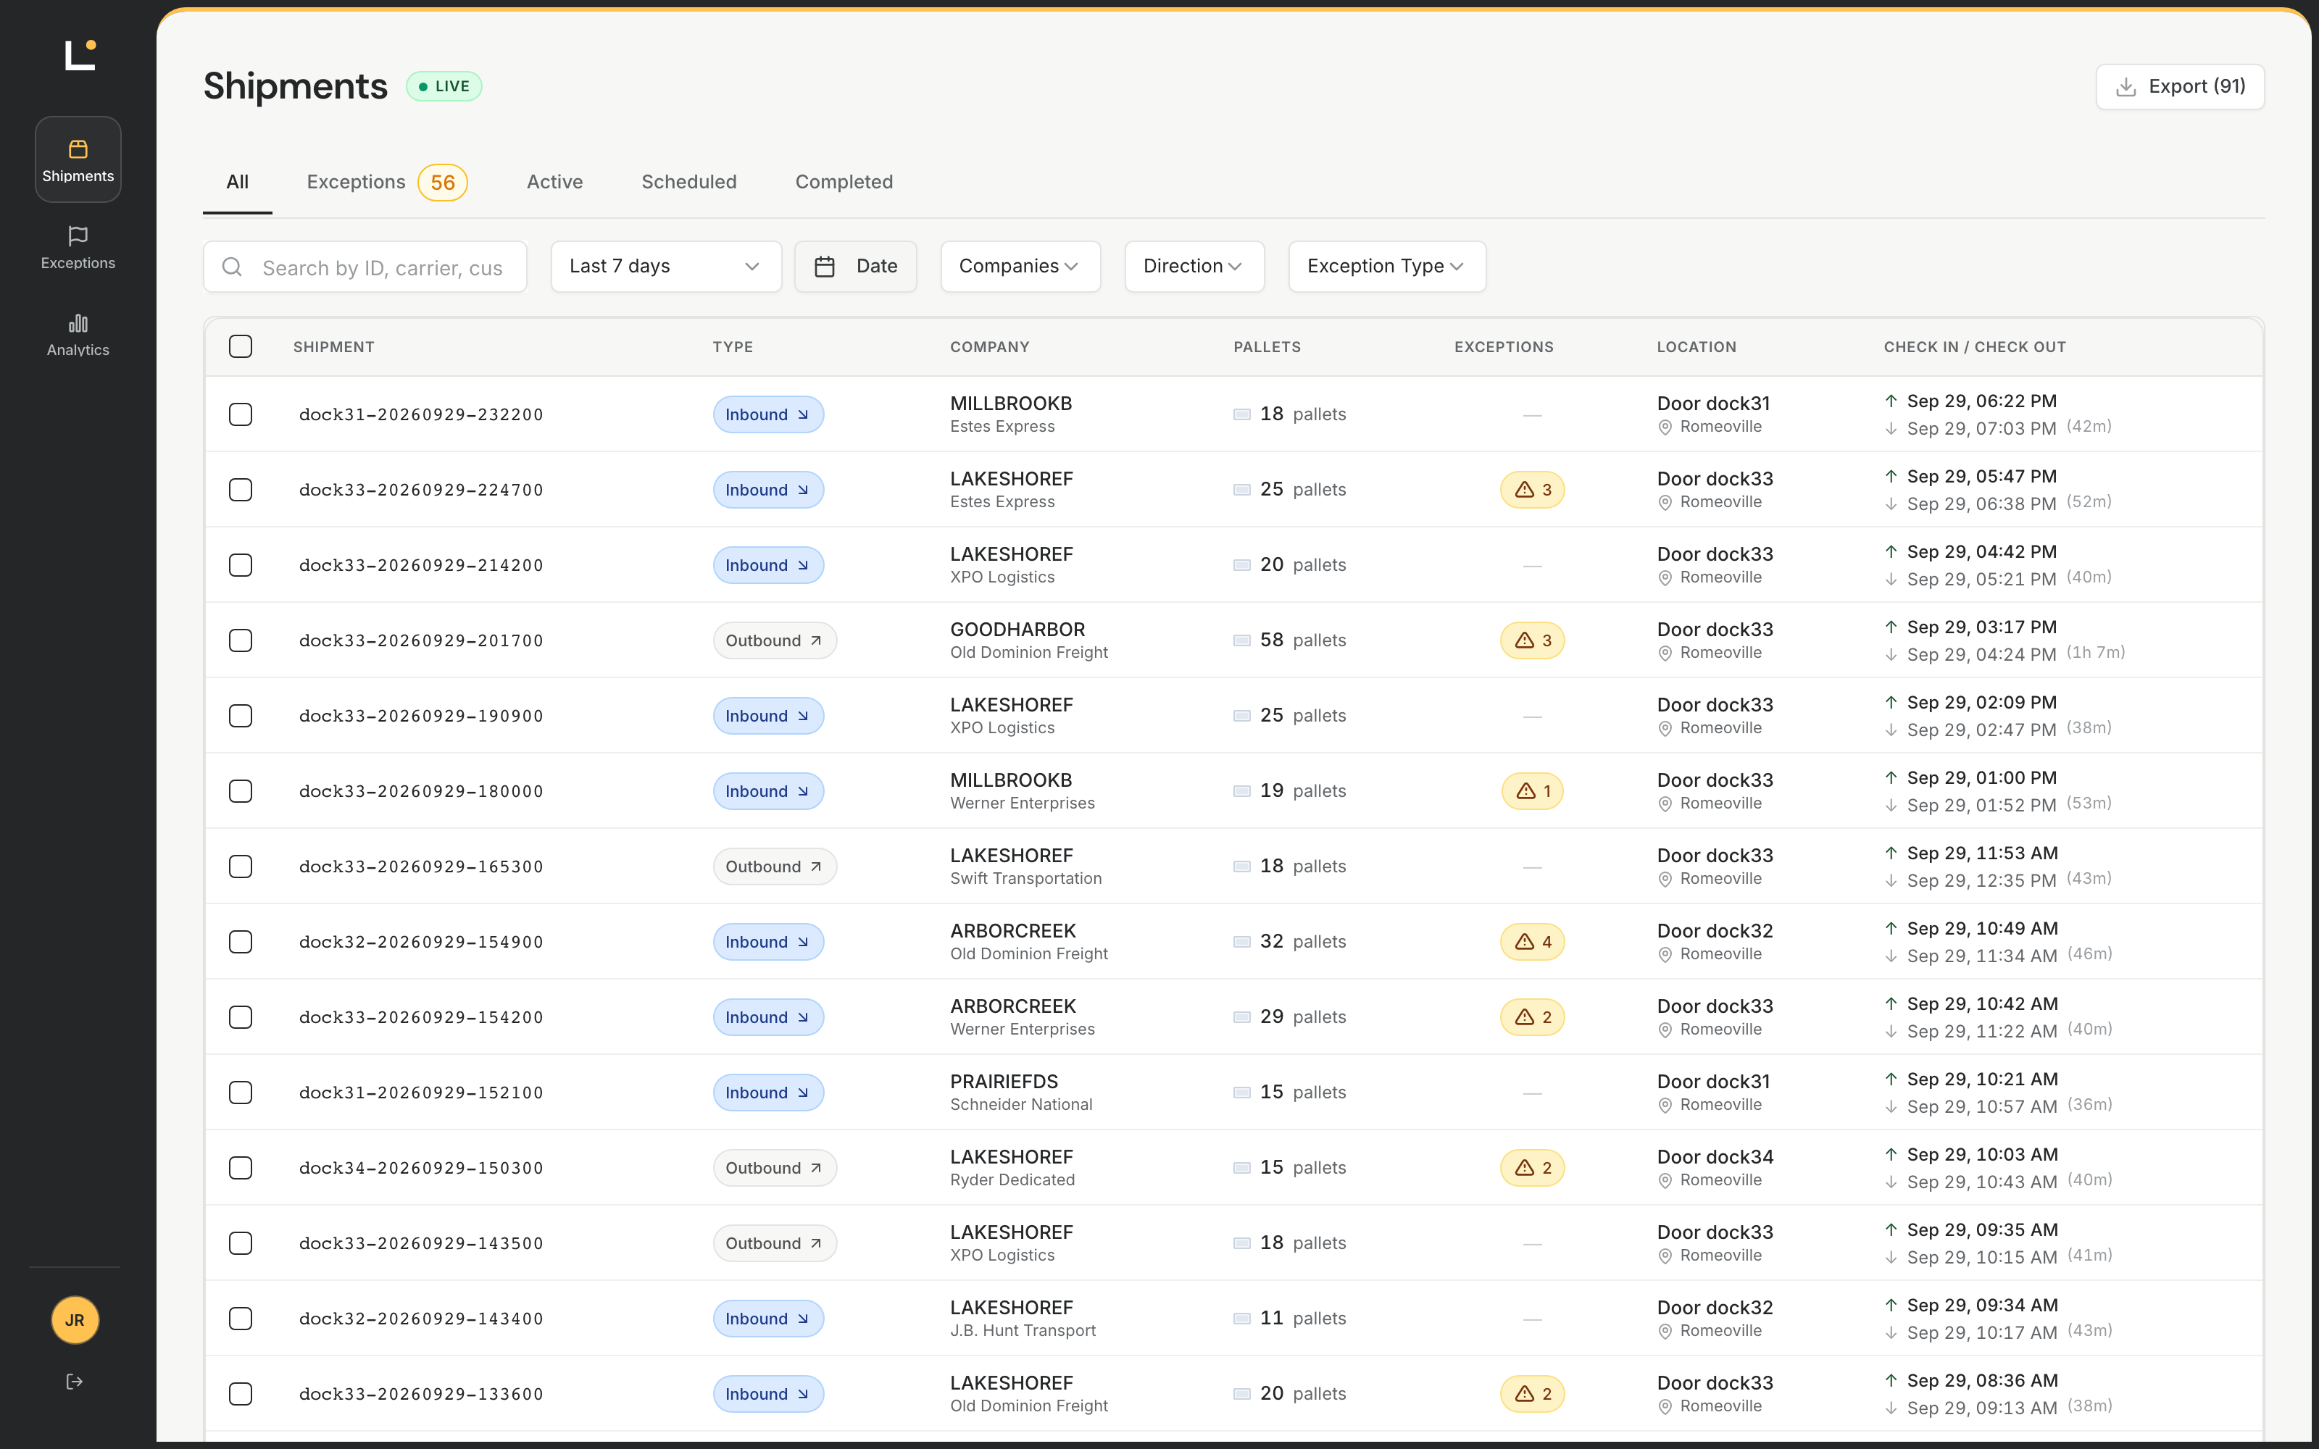The image size is (2319, 1449).
Task: Click J.B. Hunt Transport carrier name
Action: [1023, 1330]
